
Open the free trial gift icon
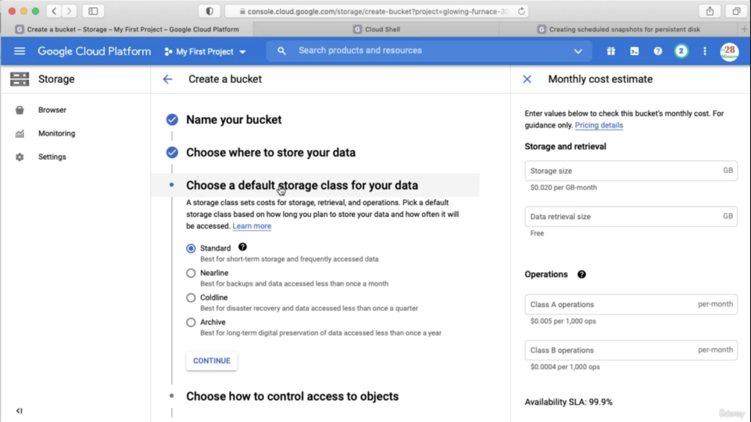[611, 51]
